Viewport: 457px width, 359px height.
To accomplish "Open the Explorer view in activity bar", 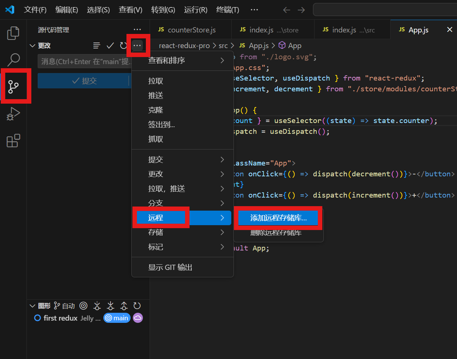I will coord(13,33).
